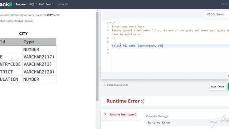This screenshot has height=129, width=229.
Task: Click the CITY table title
Action: click(x=23, y=33)
